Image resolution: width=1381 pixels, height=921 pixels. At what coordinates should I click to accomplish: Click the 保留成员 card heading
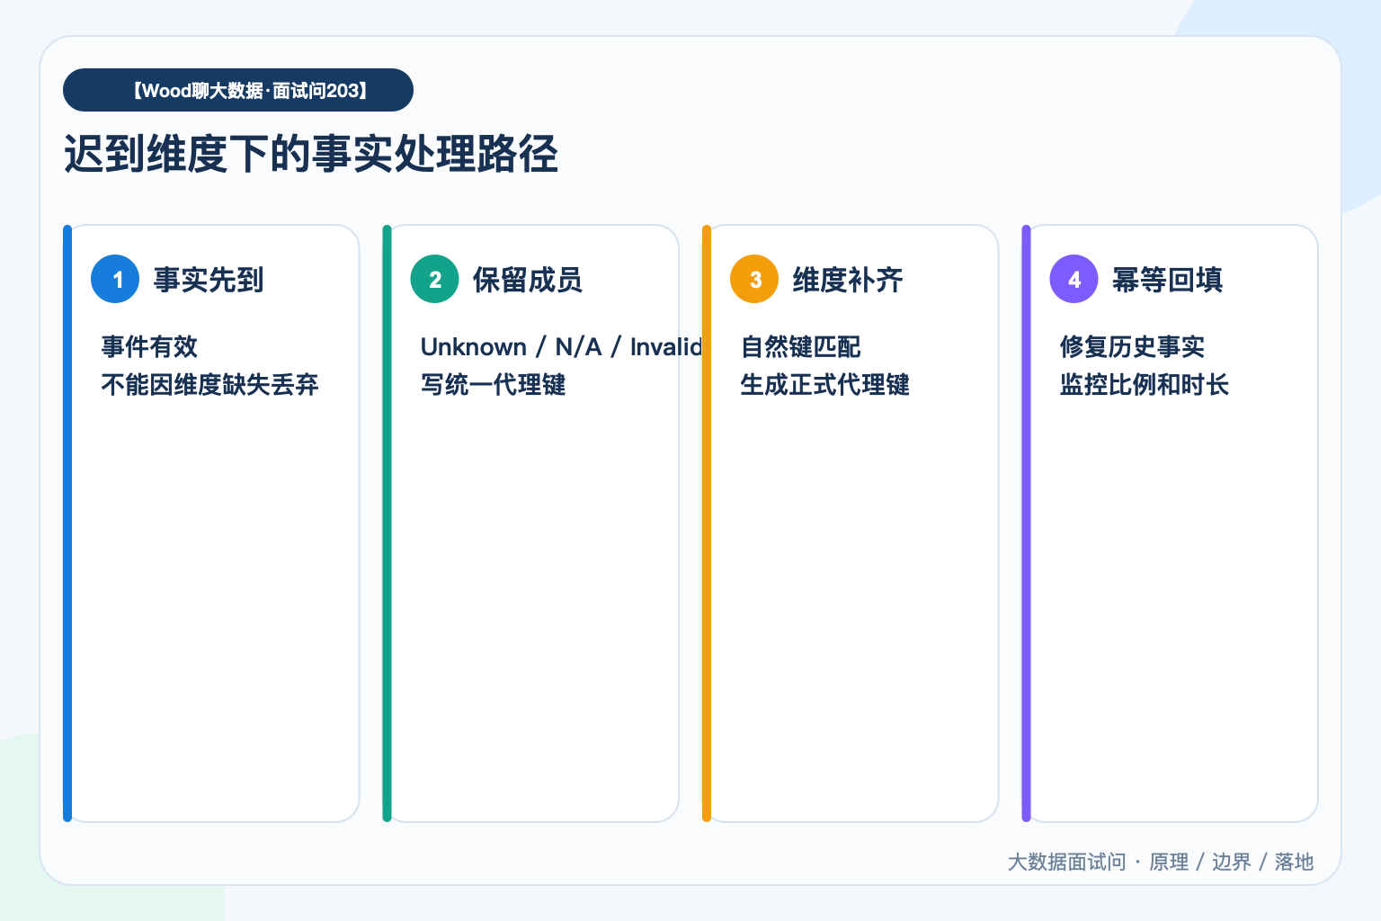[528, 280]
